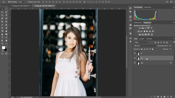Select the Rectangular Marquee tool
The image size is (175, 98).
pos(6,9)
